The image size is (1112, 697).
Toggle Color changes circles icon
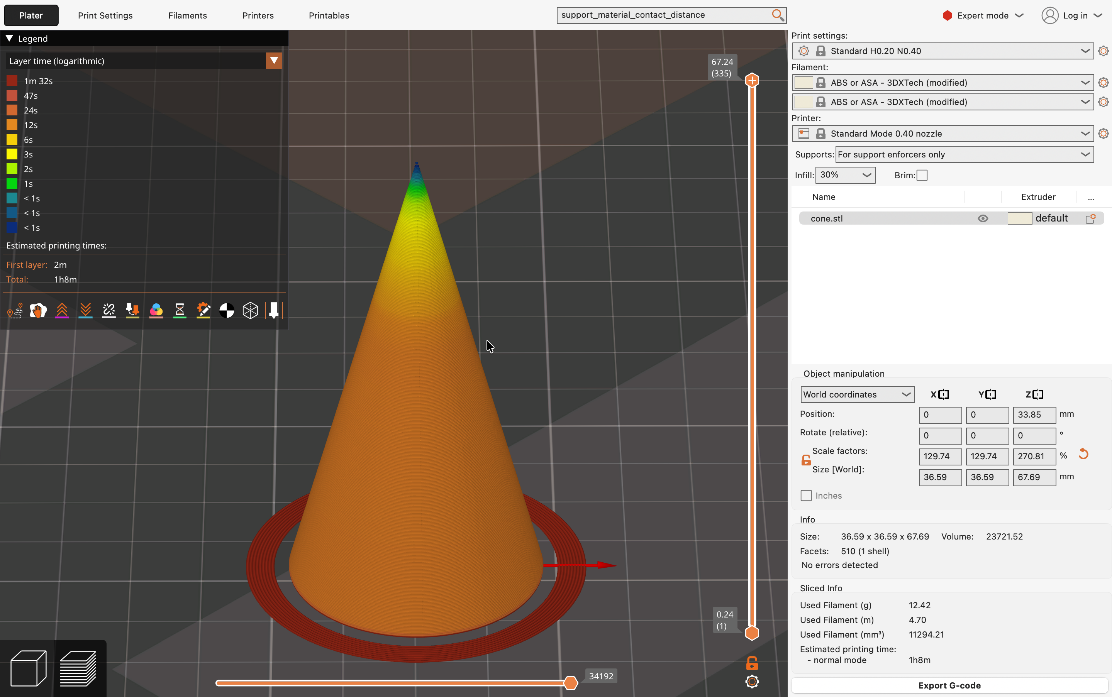pos(156,311)
